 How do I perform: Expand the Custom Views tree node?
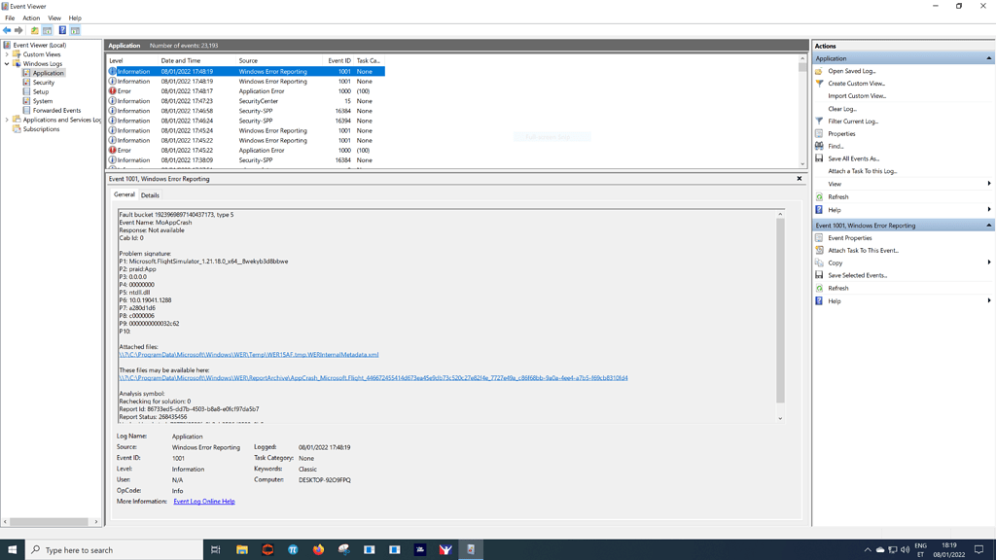point(7,54)
